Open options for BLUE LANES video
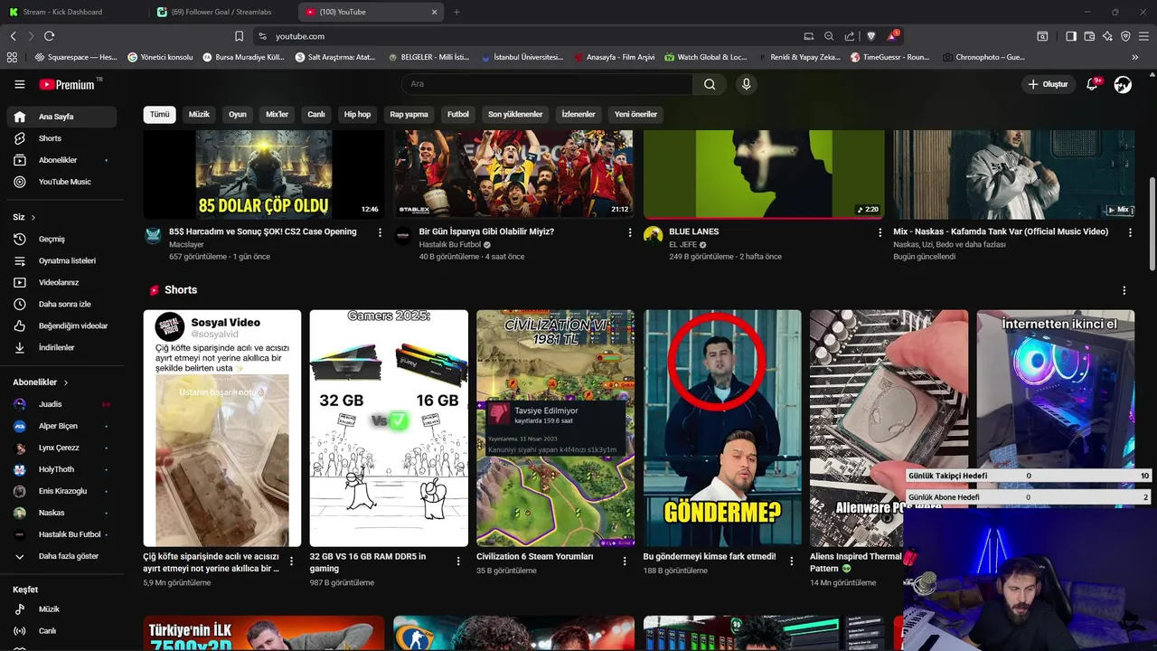This screenshot has width=1157, height=651. tap(880, 232)
